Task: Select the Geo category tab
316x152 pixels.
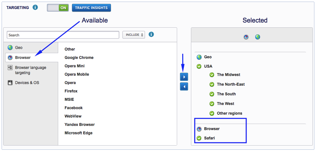Action: [19, 48]
